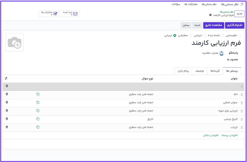Click the نظر سنجی‌ها app logo icon
The image size is (247, 162).
coord(242,4)
